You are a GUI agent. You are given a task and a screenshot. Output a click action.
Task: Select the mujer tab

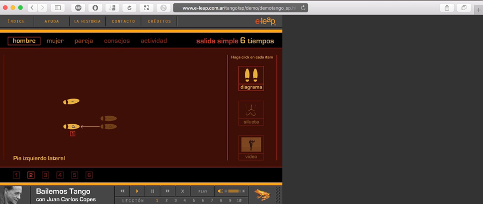pyautogui.click(x=55, y=41)
